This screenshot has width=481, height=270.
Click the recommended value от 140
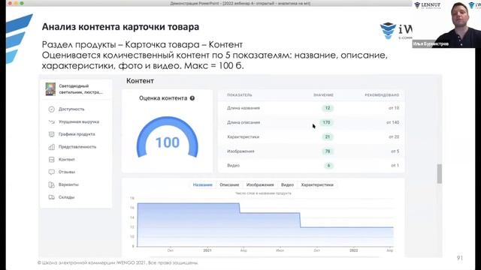[392, 122]
